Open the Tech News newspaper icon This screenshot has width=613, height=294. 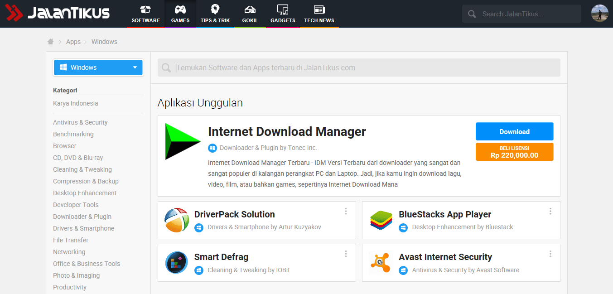pyautogui.click(x=319, y=10)
